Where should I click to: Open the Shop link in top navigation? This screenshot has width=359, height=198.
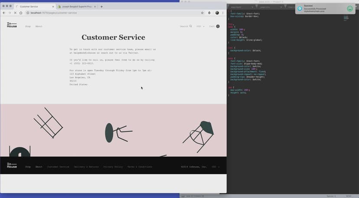point(28,26)
